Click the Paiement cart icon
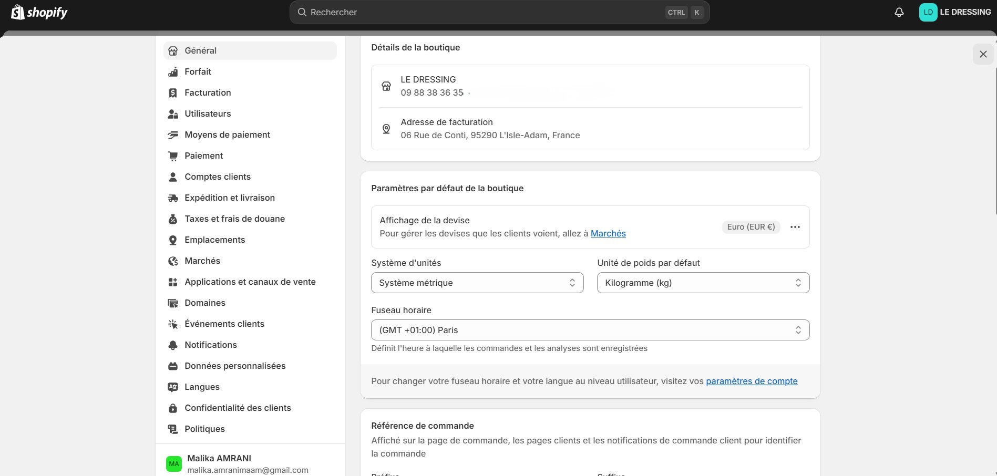This screenshot has height=476, width=997. pos(173,156)
